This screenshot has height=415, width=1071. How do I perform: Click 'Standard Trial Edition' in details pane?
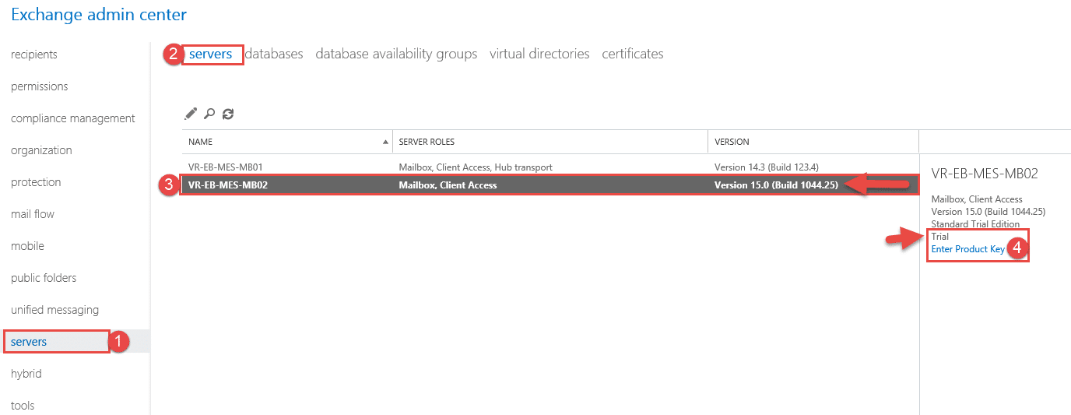click(x=975, y=224)
